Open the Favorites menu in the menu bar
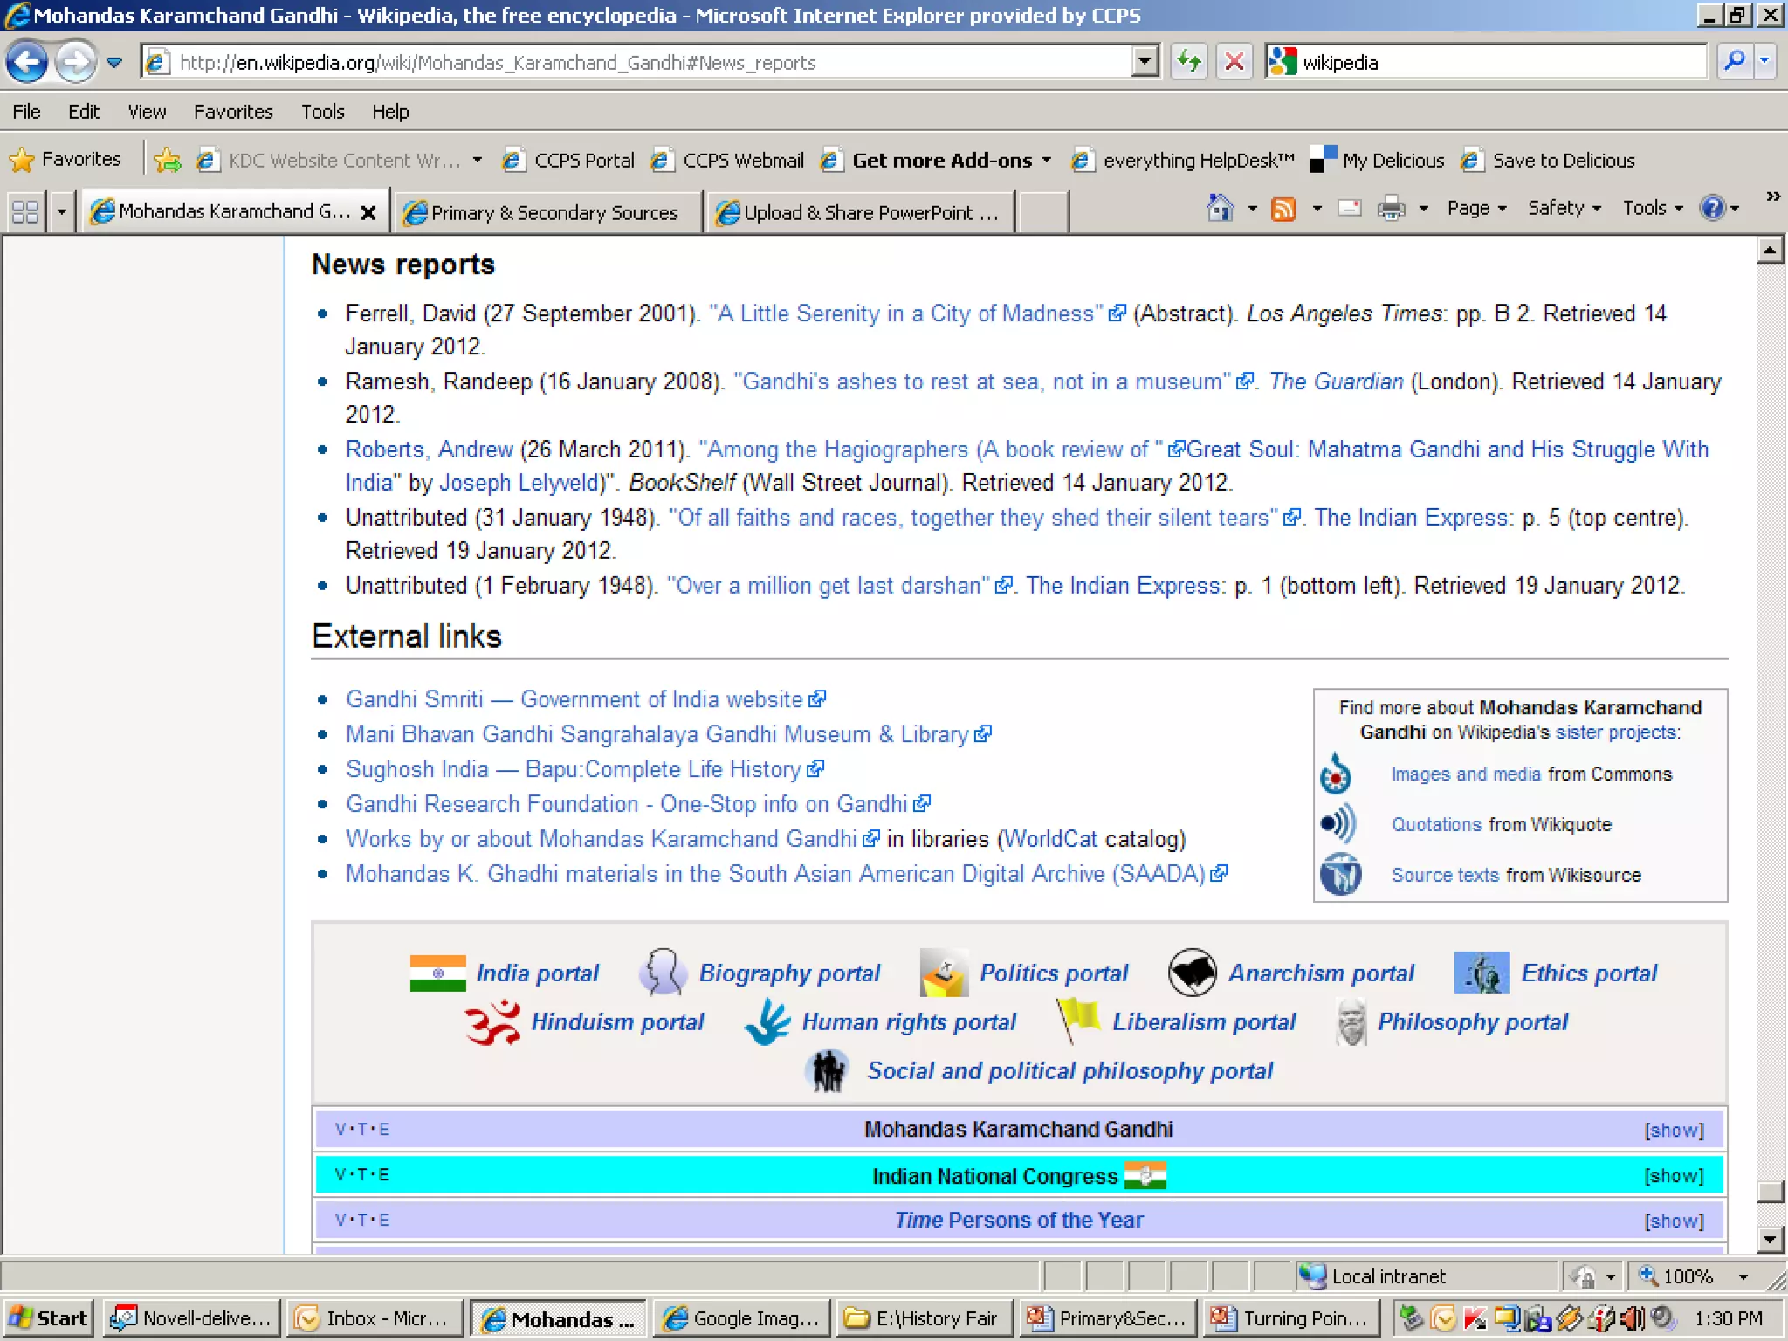Viewport: 1788px width, 1341px height. click(232, 112)
